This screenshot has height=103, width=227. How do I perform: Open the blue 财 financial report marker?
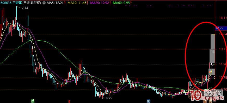click(148, 101)
